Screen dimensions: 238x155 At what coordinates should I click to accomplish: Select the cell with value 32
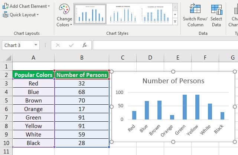82,83
